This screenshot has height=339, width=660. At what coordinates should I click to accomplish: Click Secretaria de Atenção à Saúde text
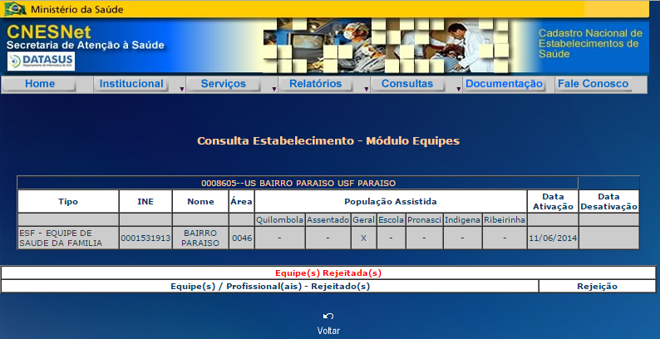[x=86, y=46]
